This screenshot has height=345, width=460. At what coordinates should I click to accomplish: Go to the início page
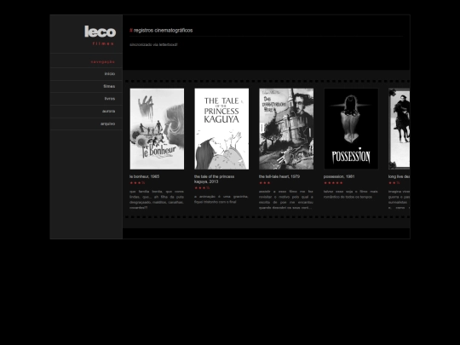(110, 73)
